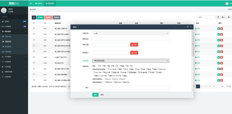Switch to the 商品列表 top tab
The image size is (232, 114).
(50, 3)
